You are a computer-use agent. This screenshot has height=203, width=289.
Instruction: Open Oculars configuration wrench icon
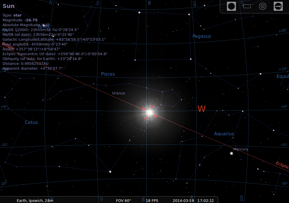[278, 6]
